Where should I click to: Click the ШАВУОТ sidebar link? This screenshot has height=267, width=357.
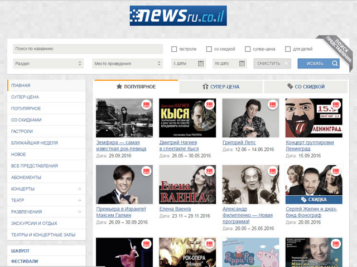pos(20,251)
